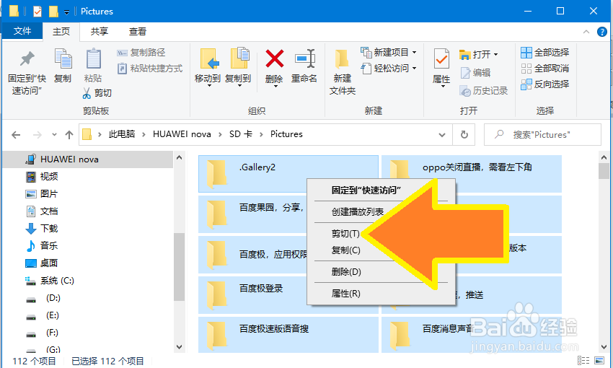The width and height of the screenshot is (613, 368).
Task: Expand address bar history dropdown
Action: pos(442,135)
